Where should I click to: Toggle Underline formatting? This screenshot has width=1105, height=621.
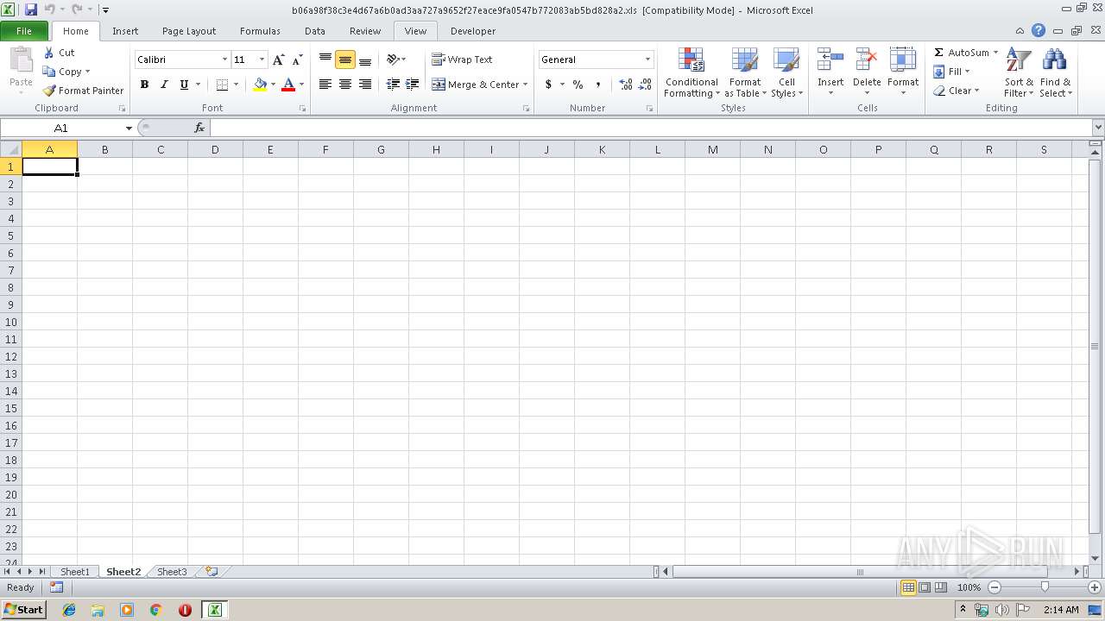[184, 85]
